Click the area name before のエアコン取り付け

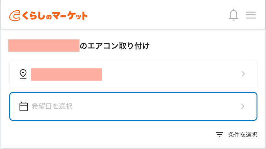[x=44, y=45]
